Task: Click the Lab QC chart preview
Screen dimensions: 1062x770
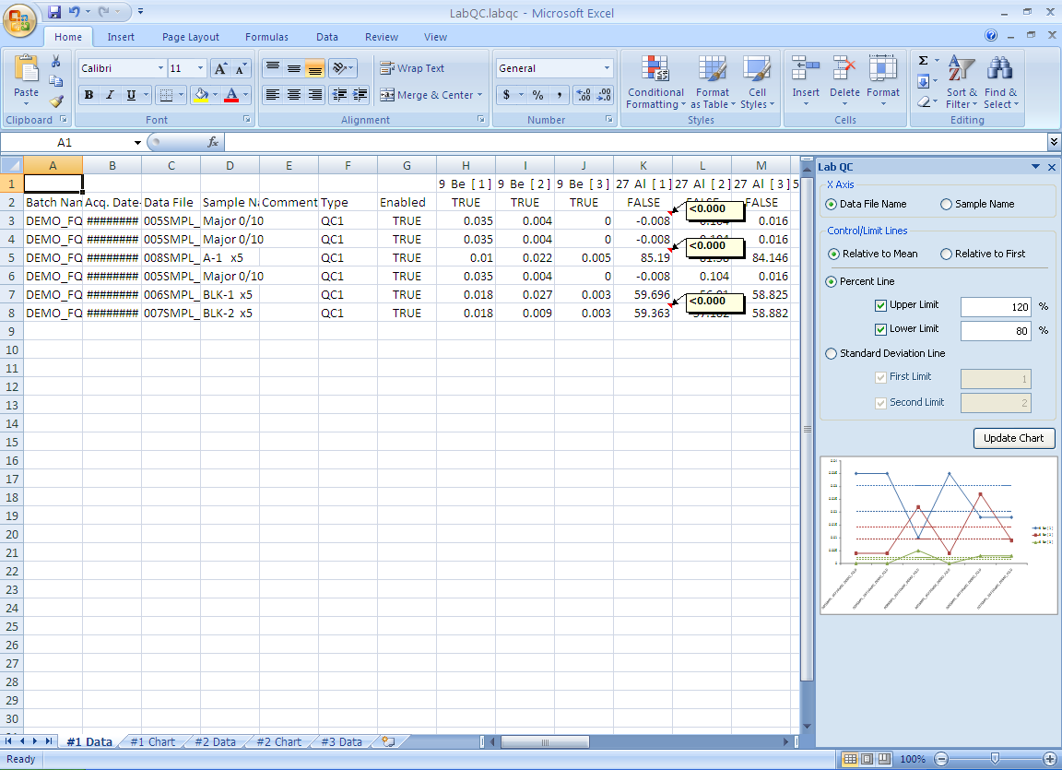Action: [x=938, y=536]
